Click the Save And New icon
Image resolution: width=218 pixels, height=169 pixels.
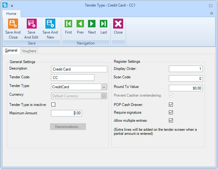pos(50,24)
